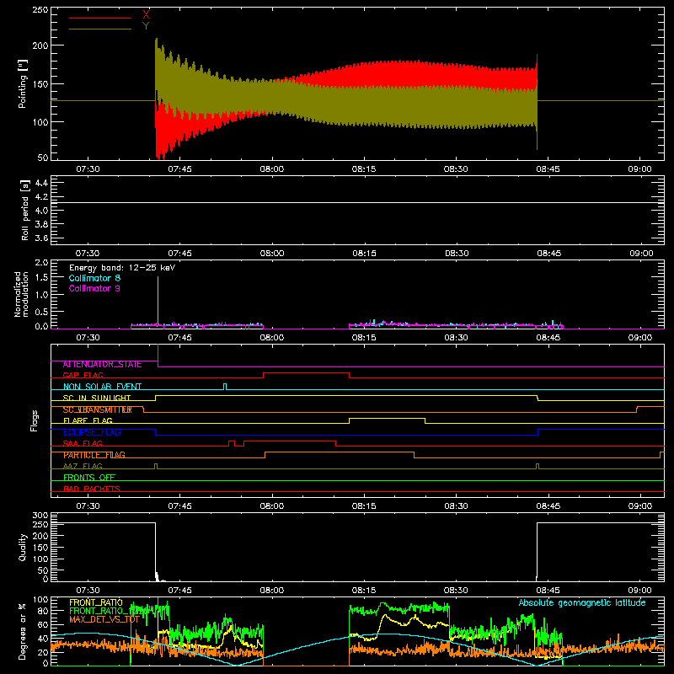Select the Energy band: 12-25 keV text

122,268
